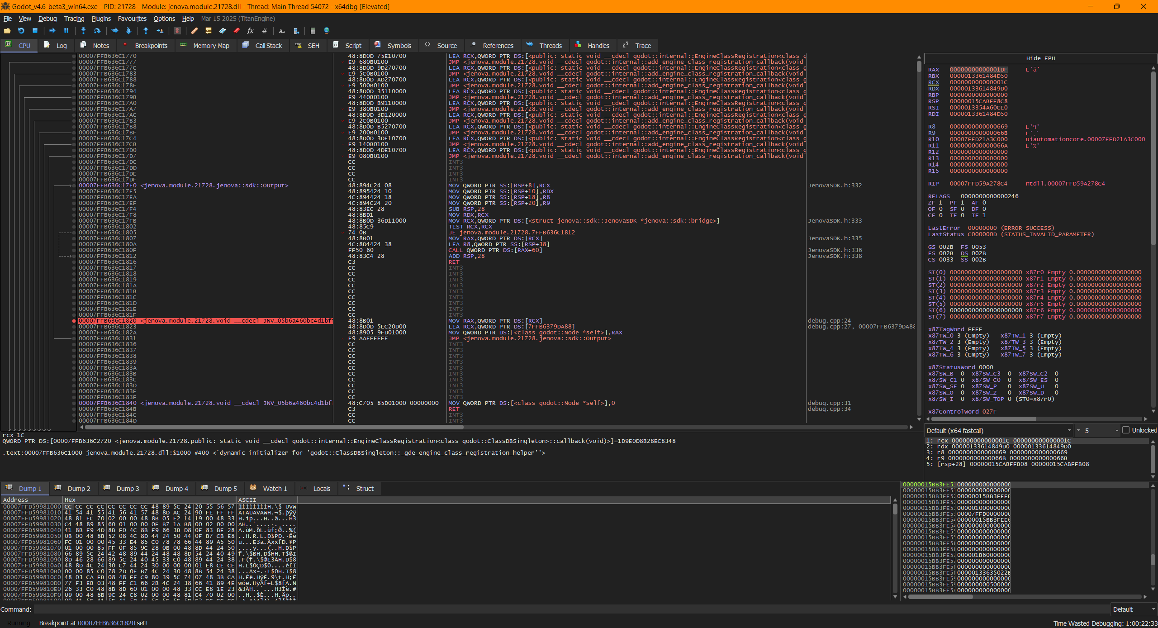
Task: Toggle the Unlocked checkbox
Action: 1126,430
